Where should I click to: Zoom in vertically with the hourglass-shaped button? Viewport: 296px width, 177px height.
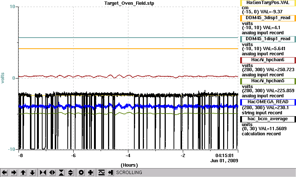tap(61, 173)
